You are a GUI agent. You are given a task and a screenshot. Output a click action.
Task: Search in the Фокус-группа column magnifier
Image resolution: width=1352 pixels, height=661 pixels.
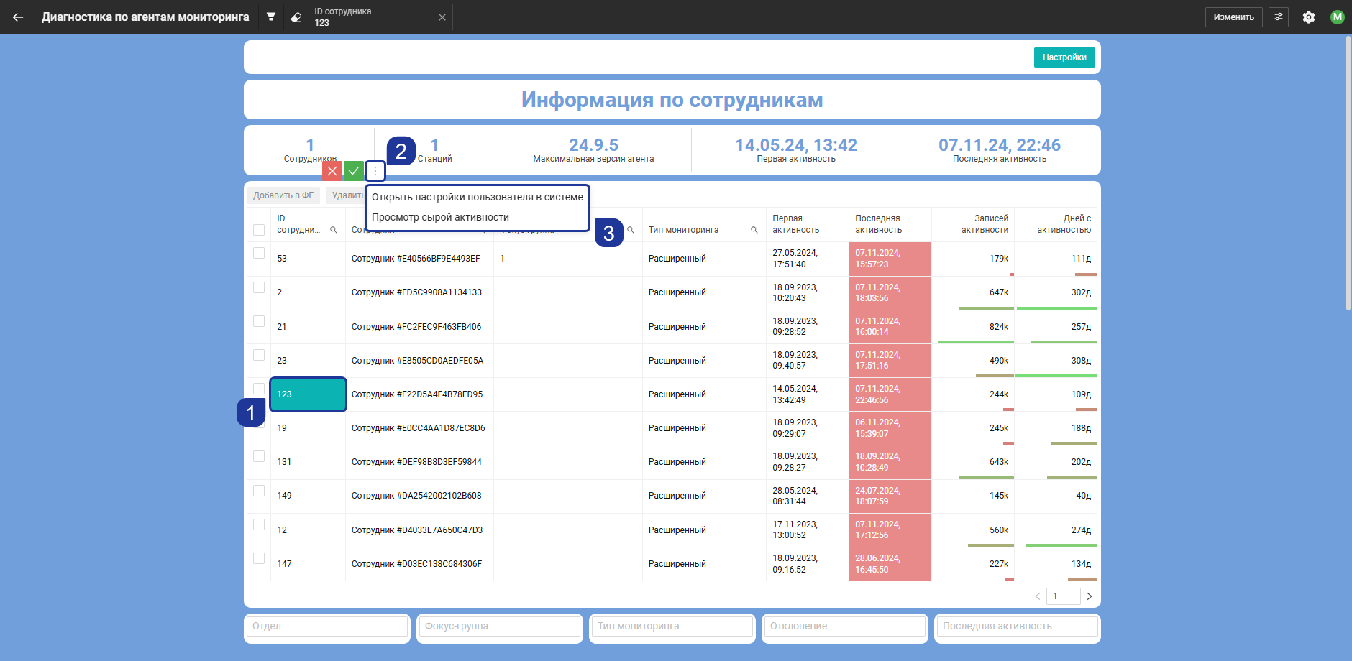coord(631,230)
